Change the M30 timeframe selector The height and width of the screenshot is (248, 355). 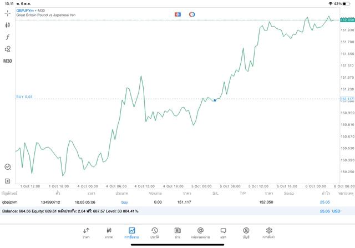[8, 61]
